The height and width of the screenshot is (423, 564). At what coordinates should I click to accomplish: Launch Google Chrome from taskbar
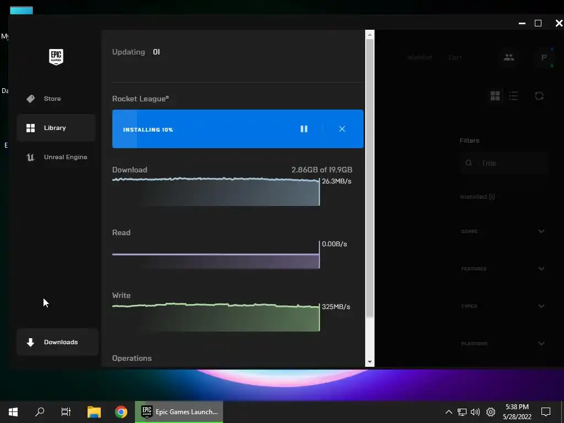121,412
